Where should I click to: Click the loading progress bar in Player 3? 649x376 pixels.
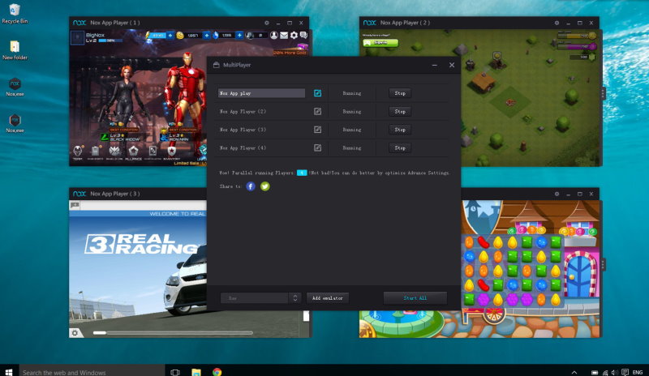pyautogui.click(x=173, y=332)
